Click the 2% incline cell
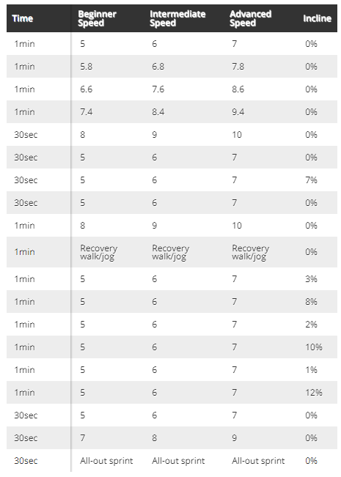Viewport: 341px width, 477px height. pos(311,325)
